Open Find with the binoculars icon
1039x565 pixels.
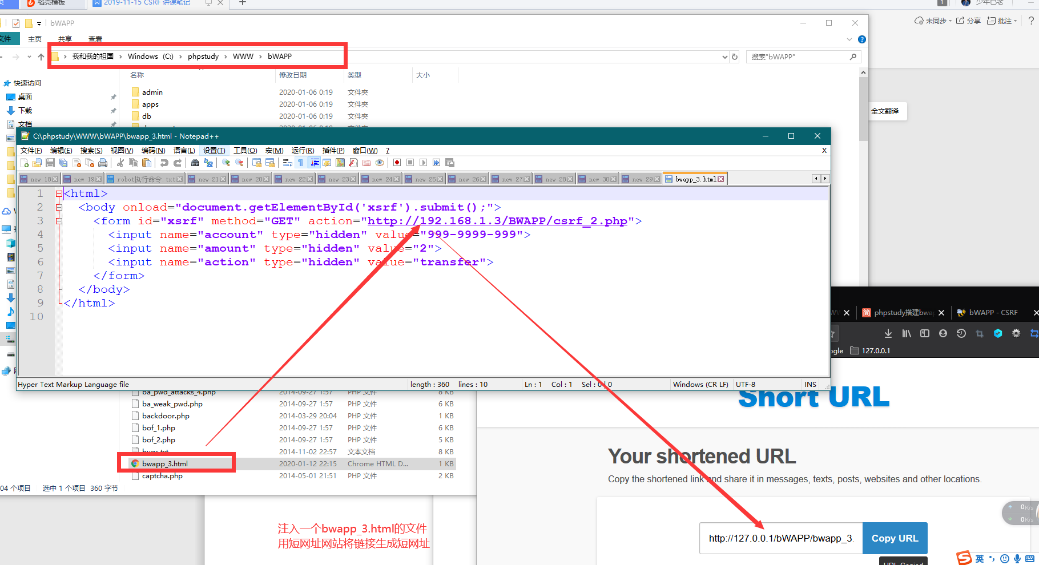pos(195,163)
